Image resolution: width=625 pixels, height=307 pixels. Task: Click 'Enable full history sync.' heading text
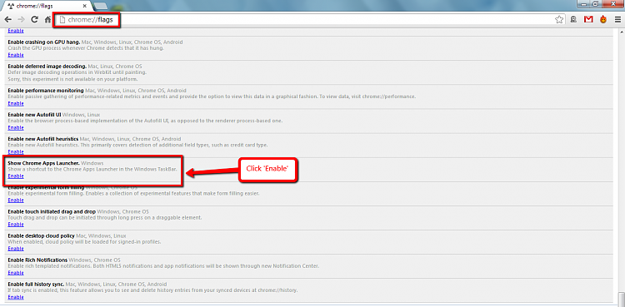pos(37,285)
